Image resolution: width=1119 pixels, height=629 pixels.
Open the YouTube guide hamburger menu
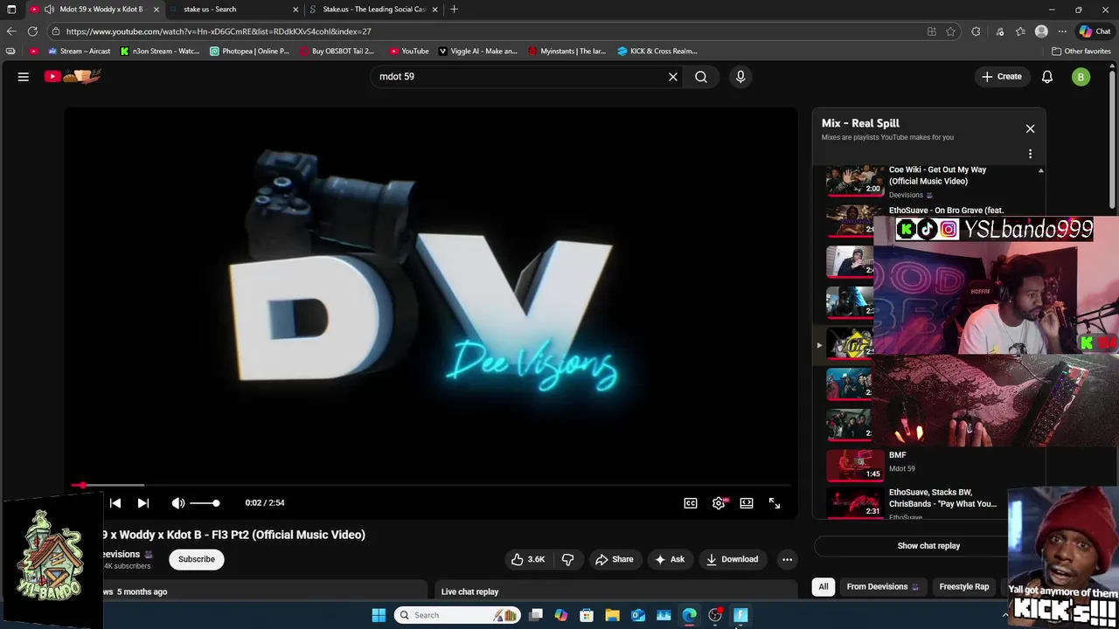(24, 77)
